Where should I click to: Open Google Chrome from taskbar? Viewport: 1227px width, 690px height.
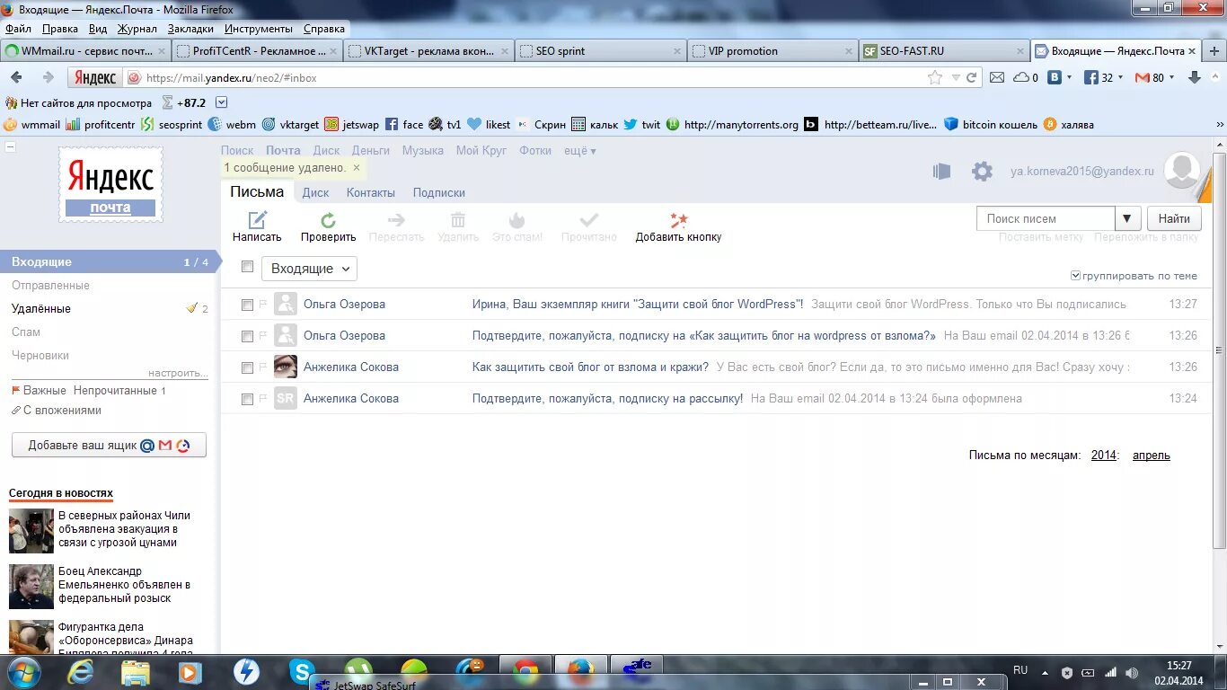pyautogui.click(x=526, y=672)
